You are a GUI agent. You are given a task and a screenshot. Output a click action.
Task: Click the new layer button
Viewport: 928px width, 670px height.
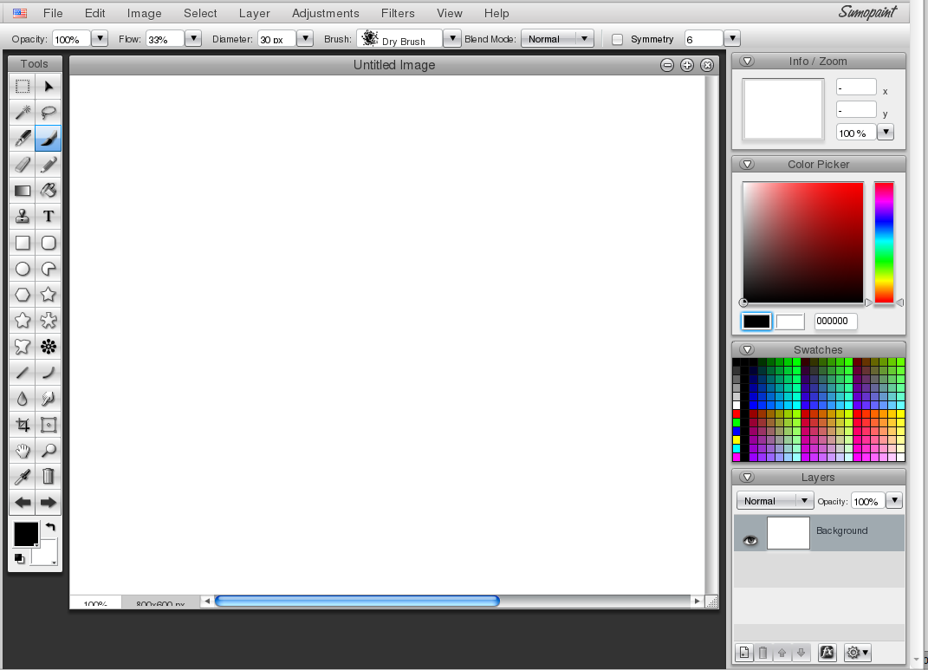(x=743, y=653)
